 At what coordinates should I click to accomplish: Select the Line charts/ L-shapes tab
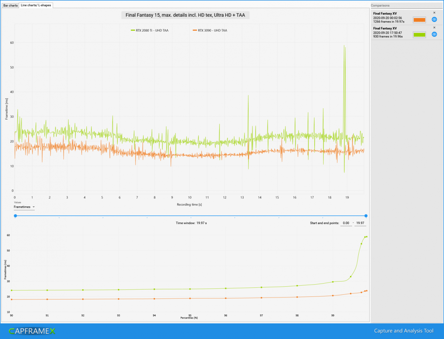pos(36,5)
